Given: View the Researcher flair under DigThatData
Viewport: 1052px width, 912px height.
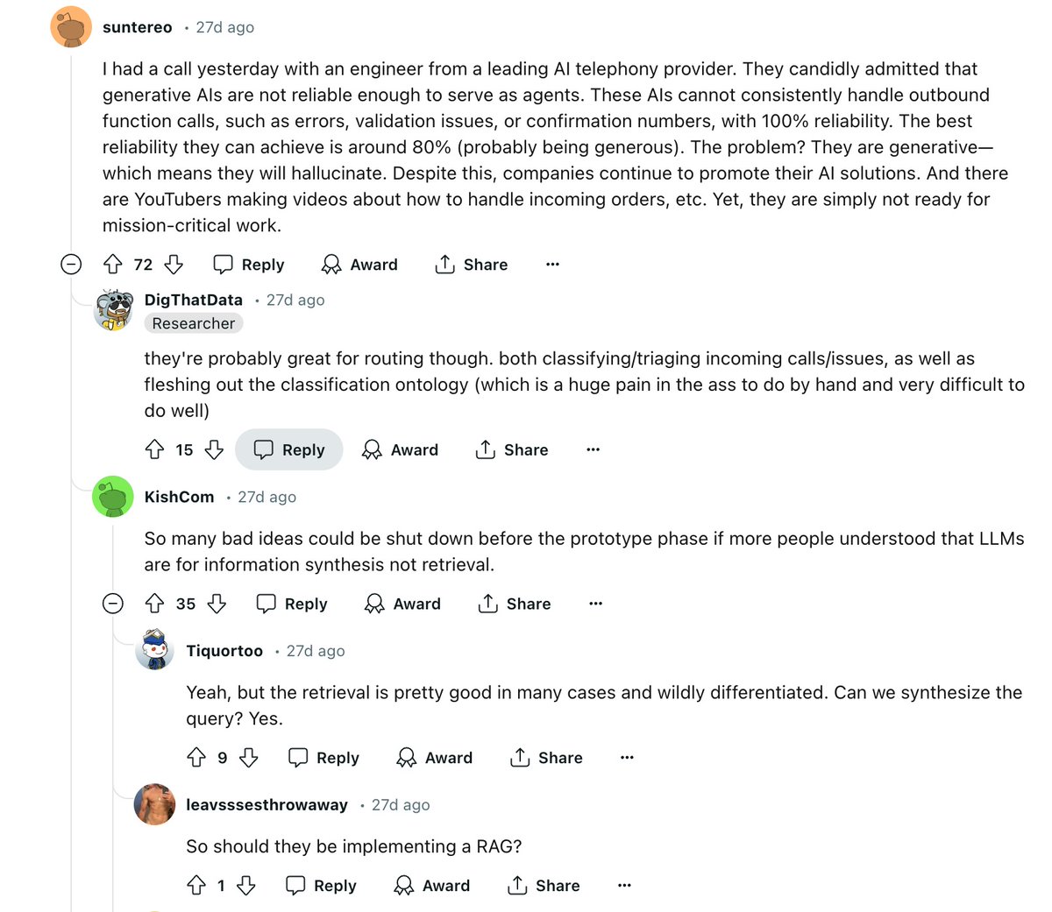Looking at the screenshot, I should tap(193, 323).
